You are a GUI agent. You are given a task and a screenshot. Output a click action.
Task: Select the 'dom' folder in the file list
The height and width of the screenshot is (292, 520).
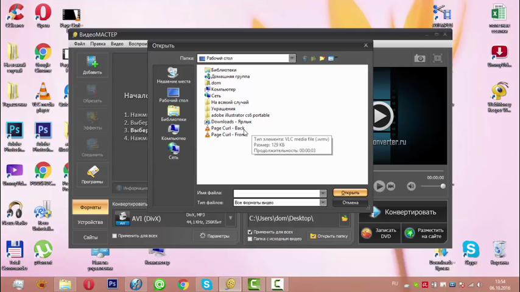[x=213, y=83]
